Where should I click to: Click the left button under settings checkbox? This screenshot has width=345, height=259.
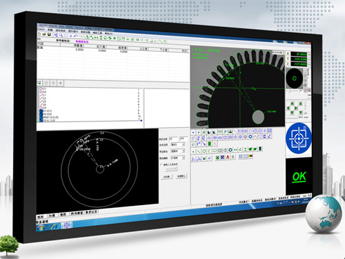point(166,177)
